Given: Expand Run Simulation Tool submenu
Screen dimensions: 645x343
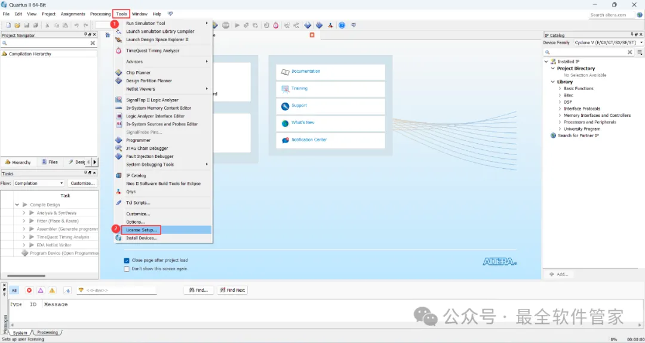Looking at the screenshot, I should click(163, 23).
